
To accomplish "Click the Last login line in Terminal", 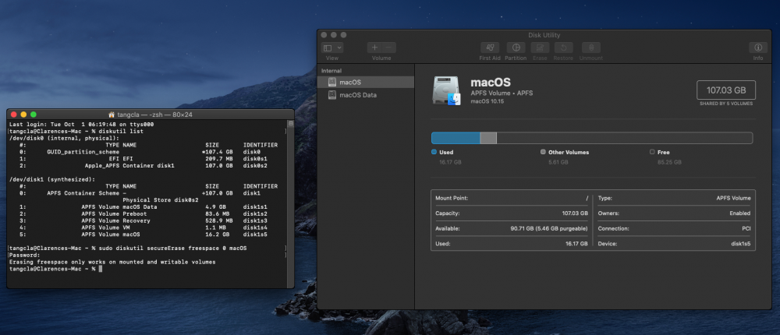I will (x=82, y=124).
